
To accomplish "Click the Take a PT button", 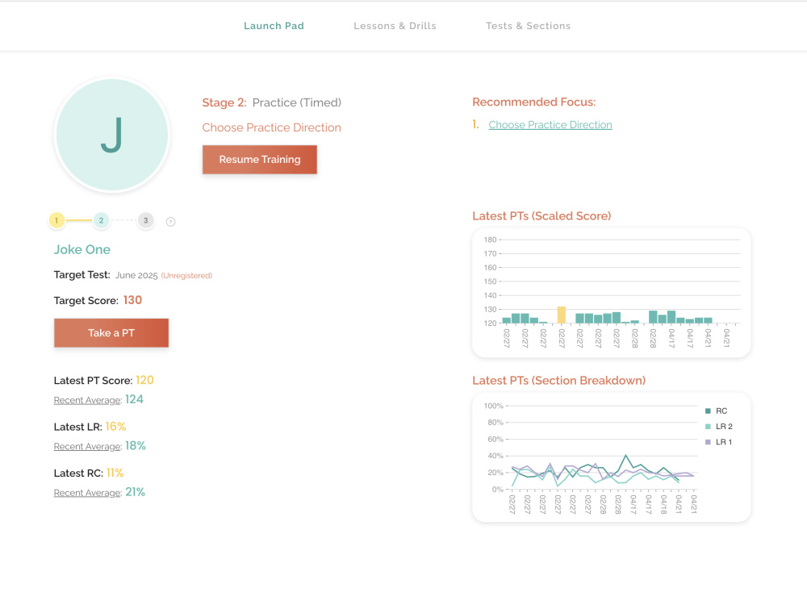I will click(111, 333).
